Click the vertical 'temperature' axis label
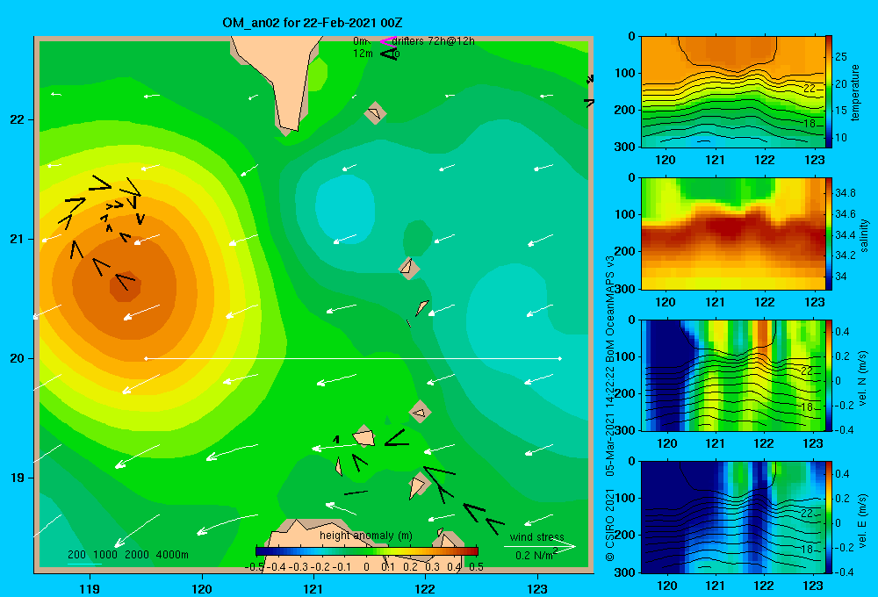Screen dimensions: 878x597 tap(855, 92)
